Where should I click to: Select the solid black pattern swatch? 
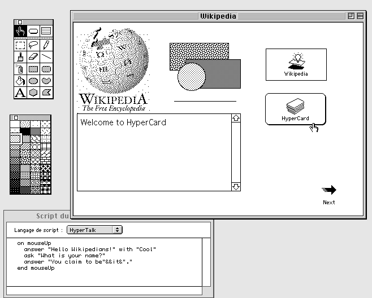click(25, 131)
